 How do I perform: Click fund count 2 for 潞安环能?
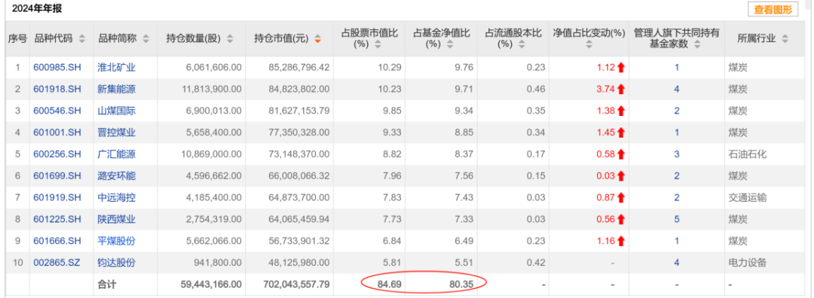pyautogui.click(x=677, y=176)
